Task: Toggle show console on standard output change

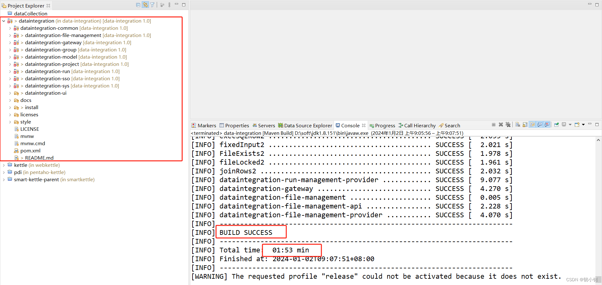Action: (x=540, y=125)
